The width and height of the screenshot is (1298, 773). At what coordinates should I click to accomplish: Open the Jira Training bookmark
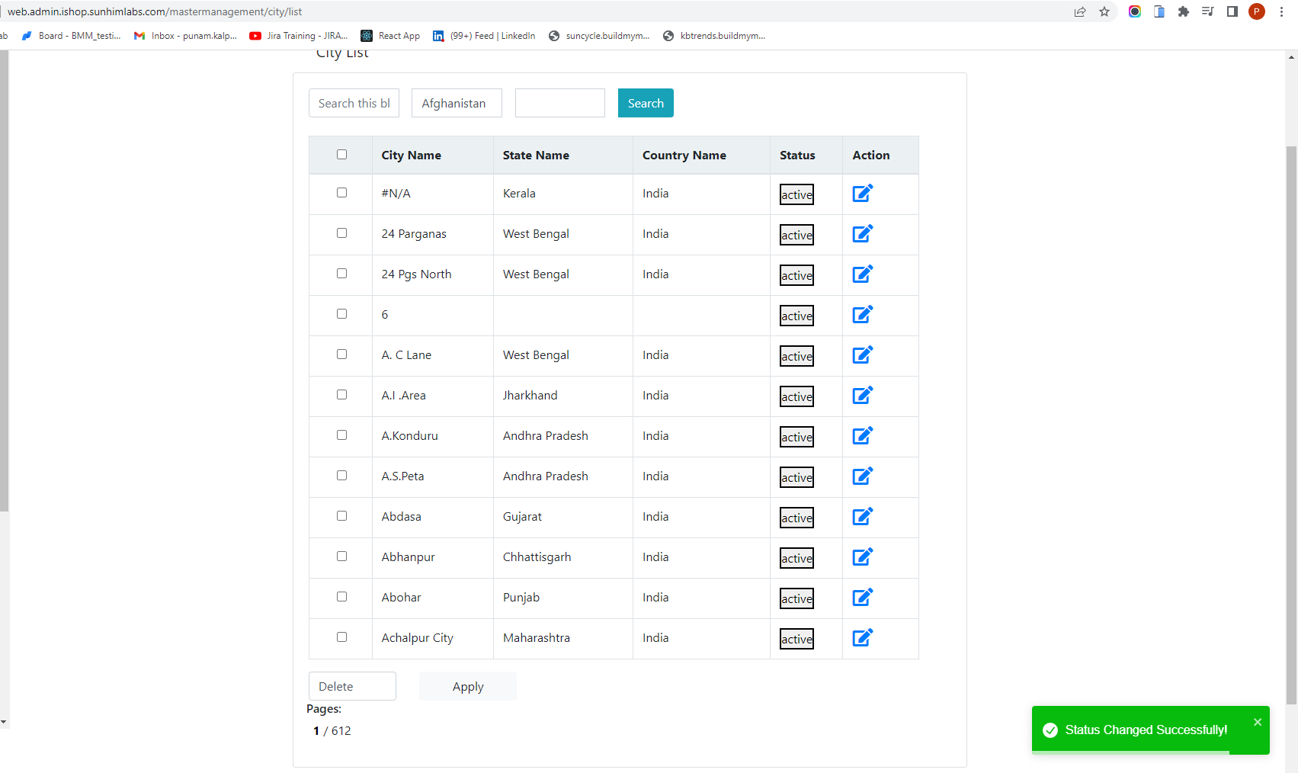tap(299, 36)
